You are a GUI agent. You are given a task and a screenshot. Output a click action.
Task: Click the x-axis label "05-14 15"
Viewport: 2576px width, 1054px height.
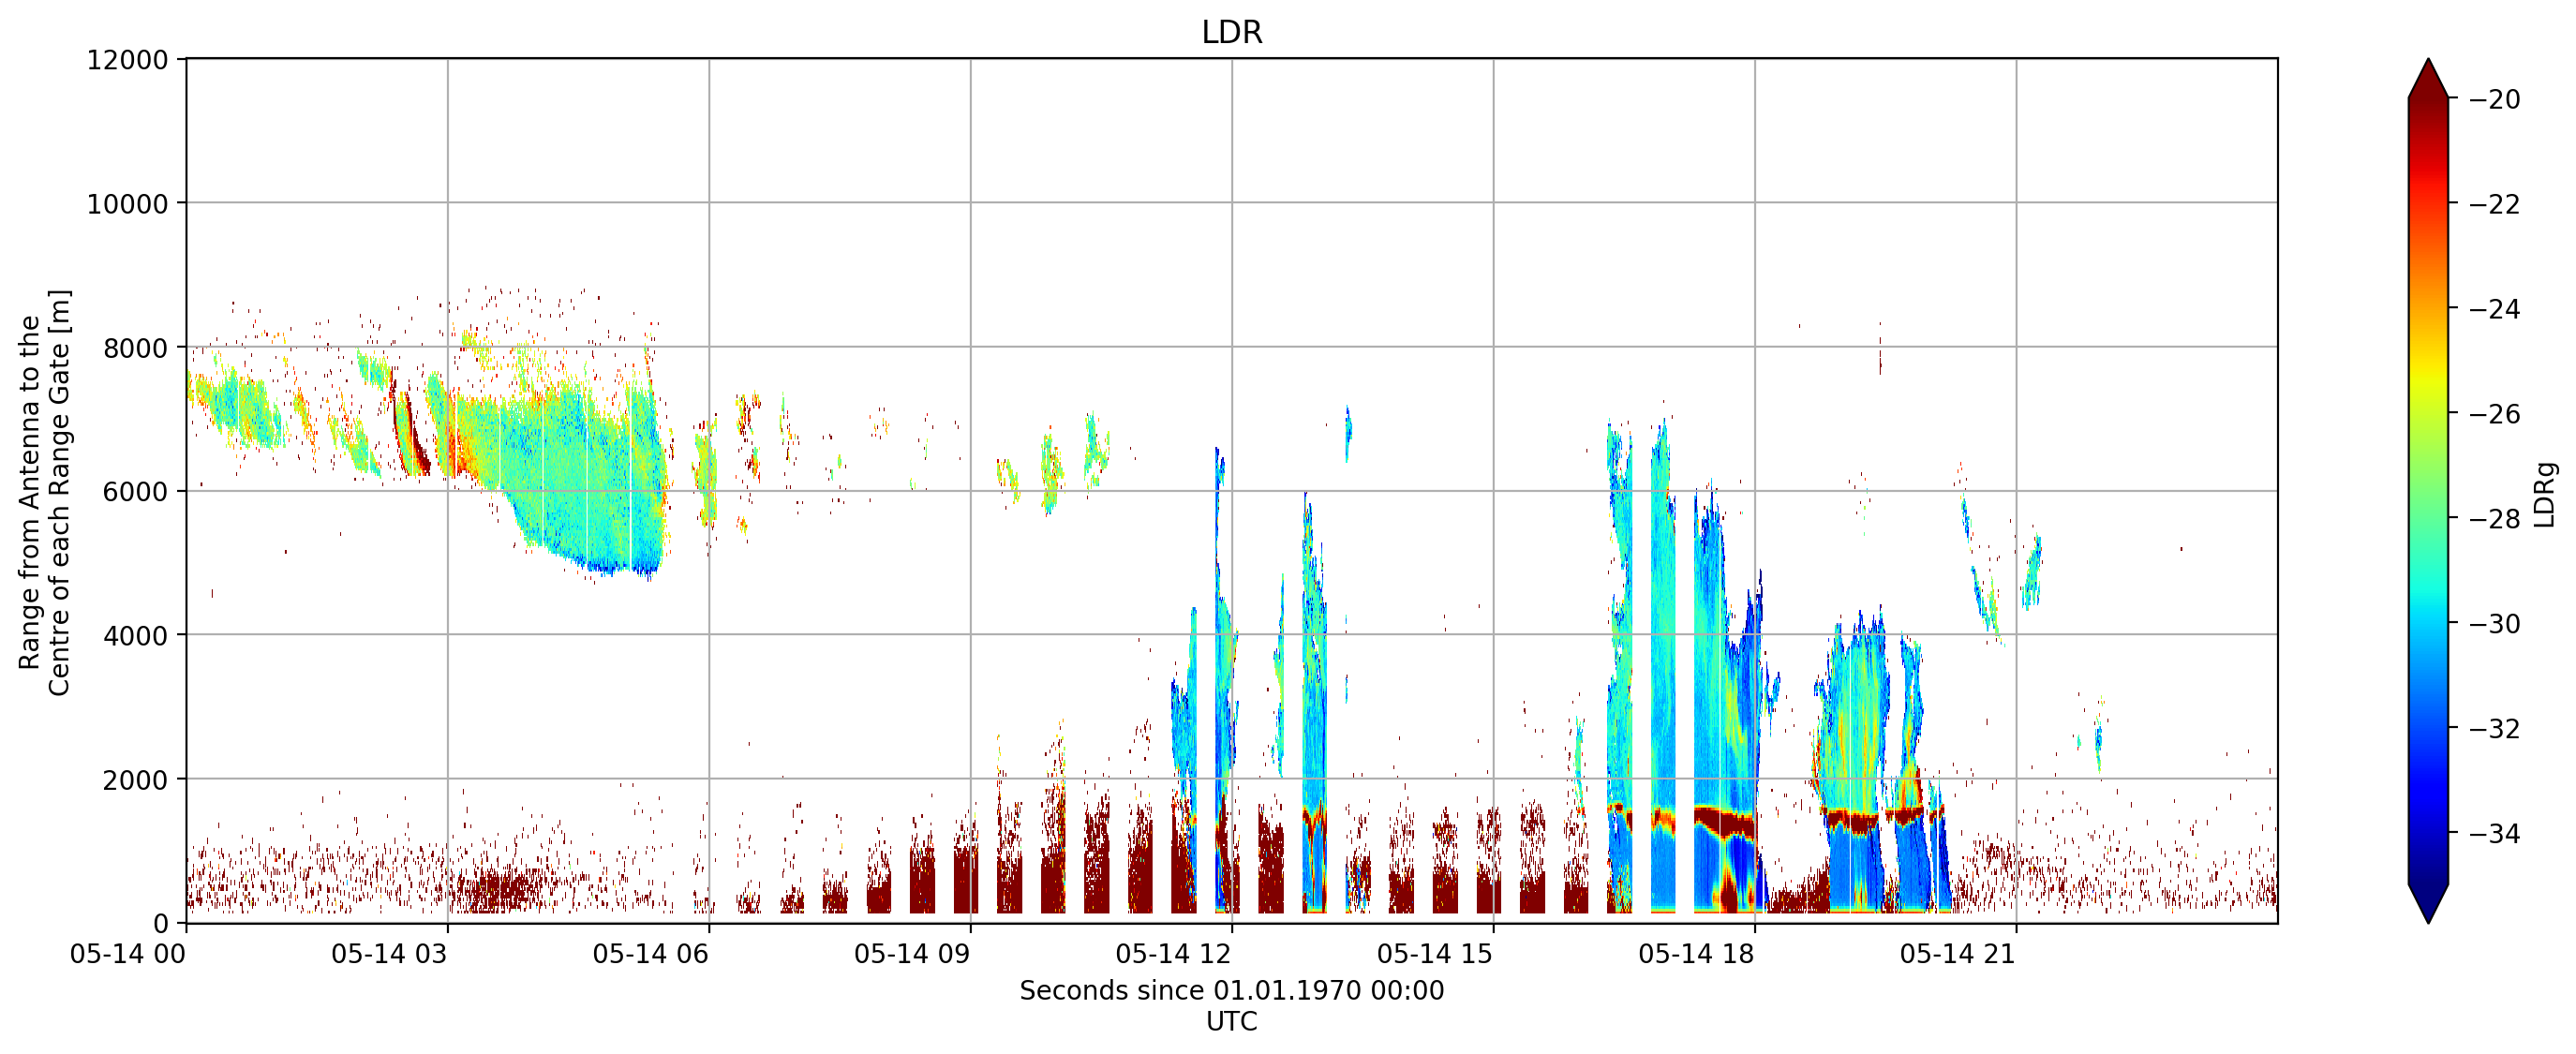point(1435,954)
